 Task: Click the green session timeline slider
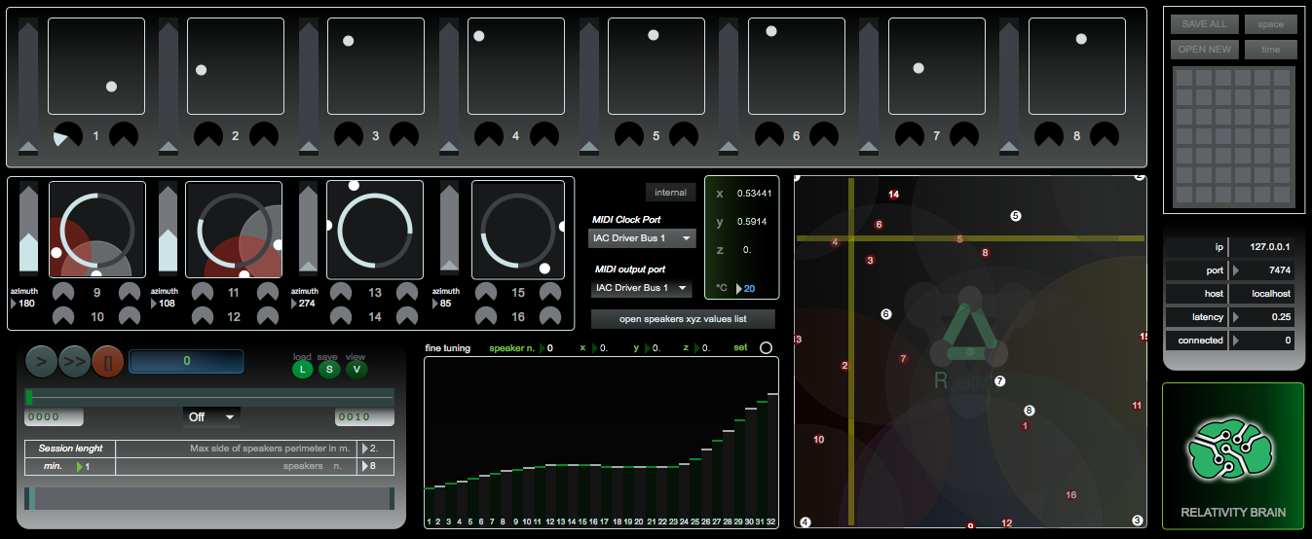click(209, 396)
